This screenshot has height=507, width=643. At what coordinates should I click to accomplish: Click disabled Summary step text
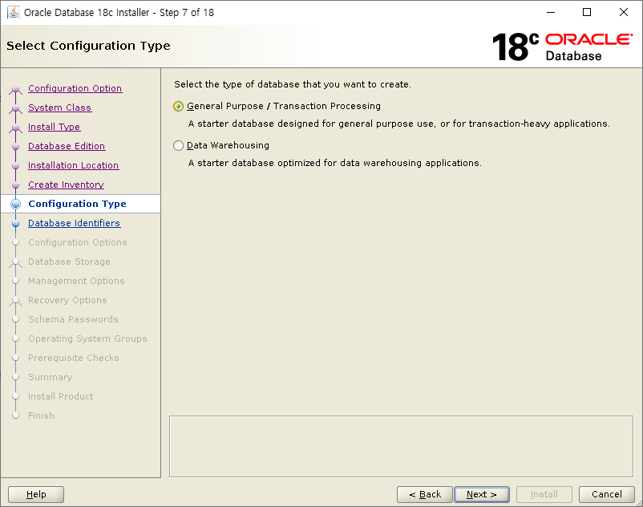point(50,377)
